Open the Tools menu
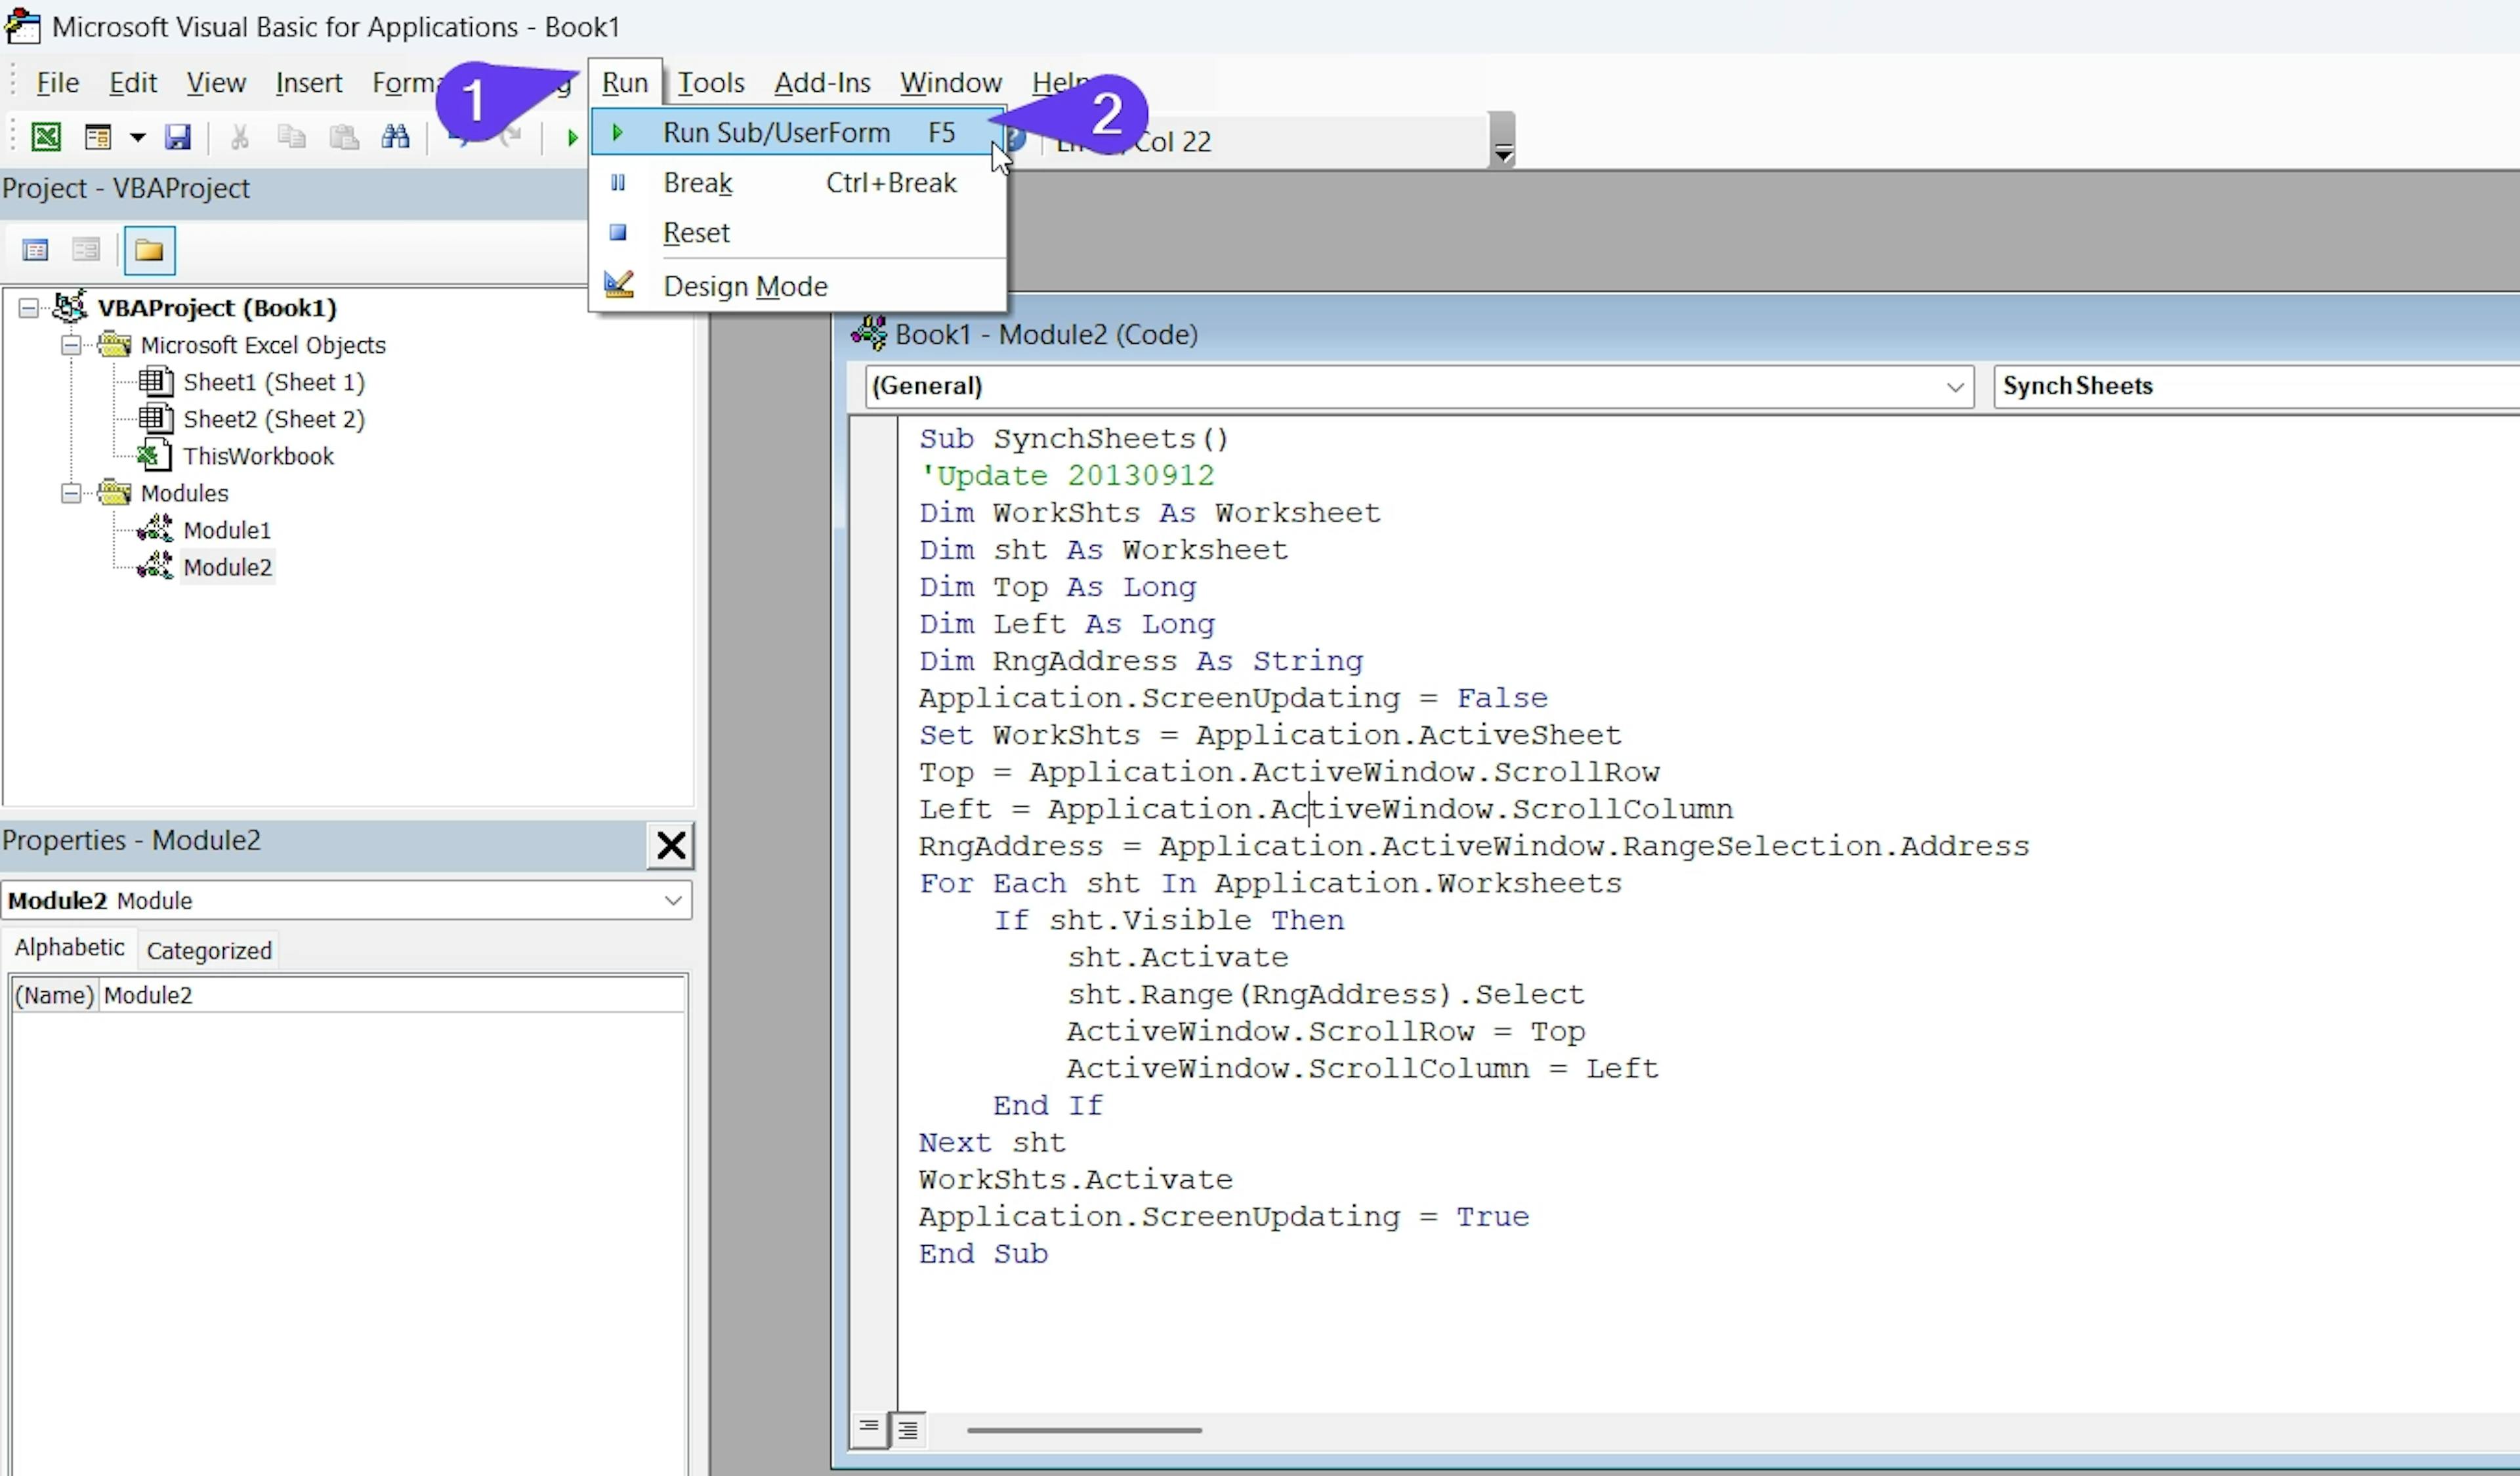The height and width of the screenshot is (1476, 2520). pyautogui.click(x=711, y=83)
